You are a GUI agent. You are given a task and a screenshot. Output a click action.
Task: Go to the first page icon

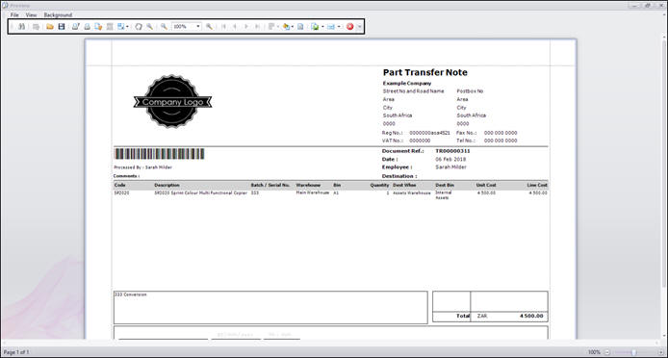(x=223, y=26)
